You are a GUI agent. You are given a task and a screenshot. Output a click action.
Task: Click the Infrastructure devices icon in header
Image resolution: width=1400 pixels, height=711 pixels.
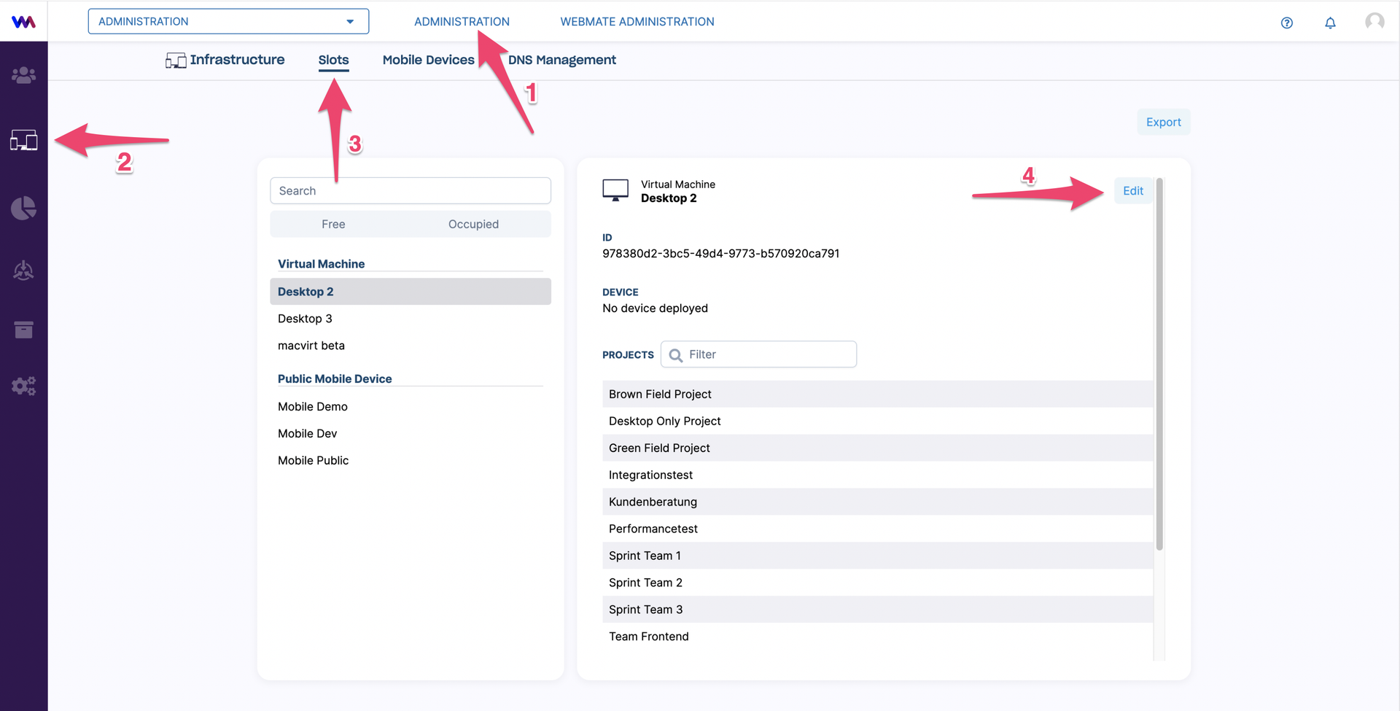click(176, 61)
